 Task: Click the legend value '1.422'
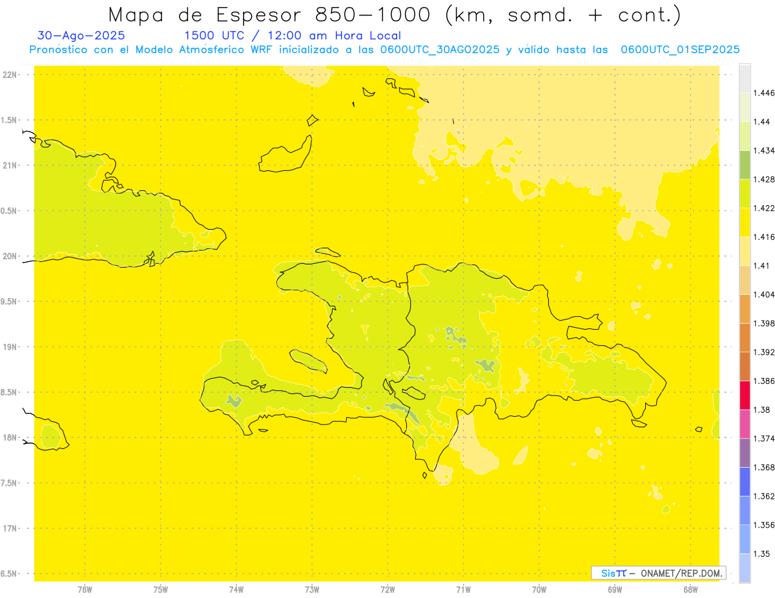[x=764, y=208]
